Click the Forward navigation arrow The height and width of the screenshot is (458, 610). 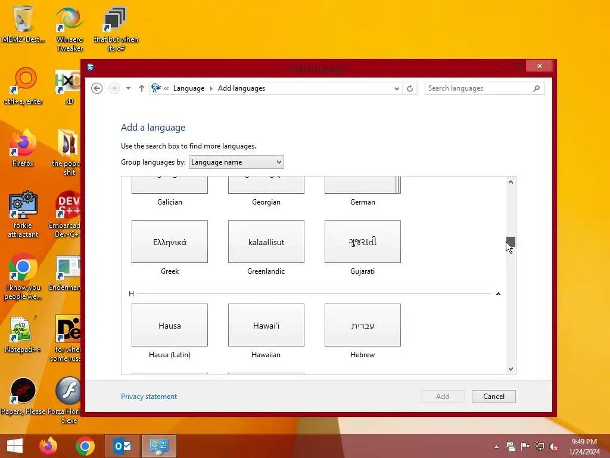114,88
